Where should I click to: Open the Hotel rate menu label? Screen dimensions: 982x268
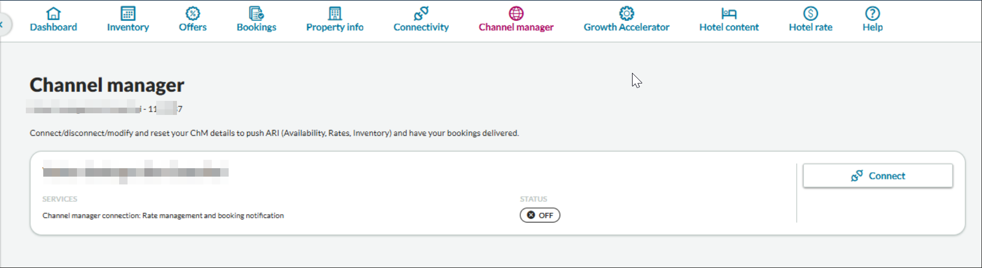click(810, 27)
